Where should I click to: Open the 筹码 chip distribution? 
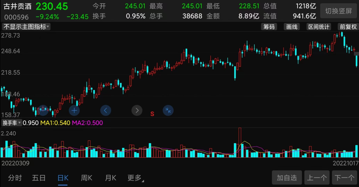click(x=269, y=27)
